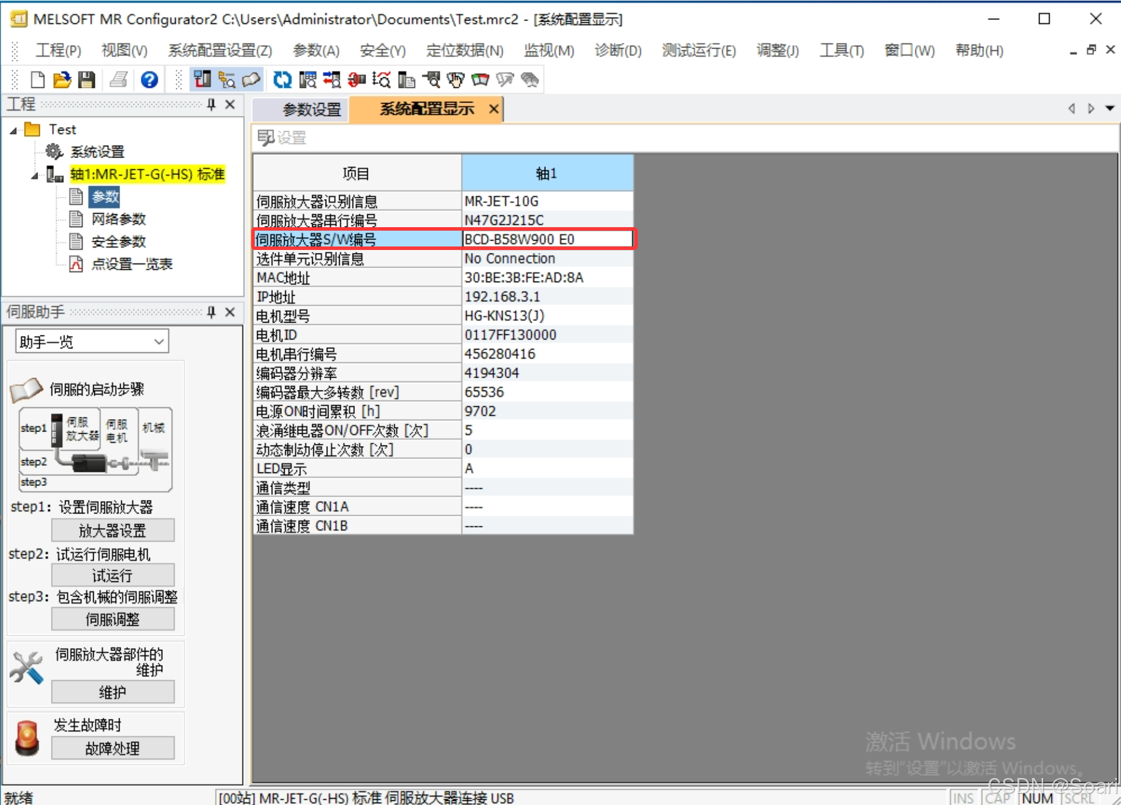Click the Print toolbar icon
Screen dimensions: 1121x805
pos(119,80)
